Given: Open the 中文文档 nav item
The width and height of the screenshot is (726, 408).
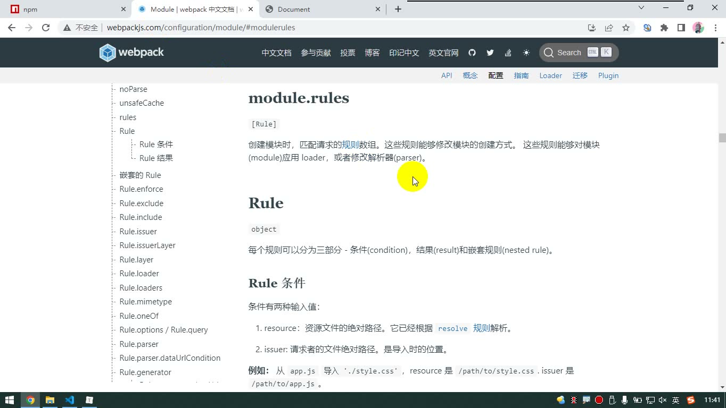Looking at the screenshot, I should tap(276, 53).
